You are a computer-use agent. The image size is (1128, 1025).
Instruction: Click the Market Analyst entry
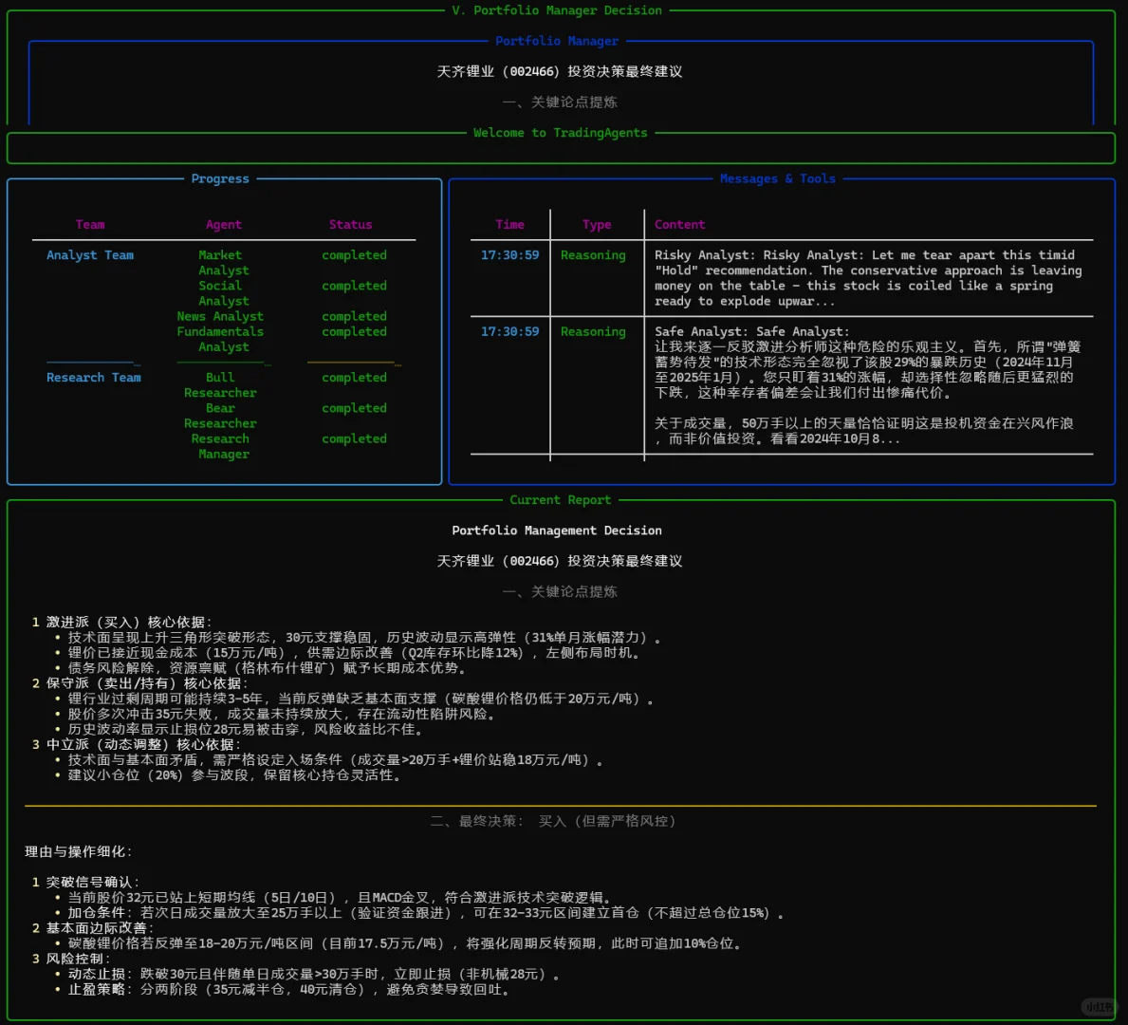click(x=220, y=262)
